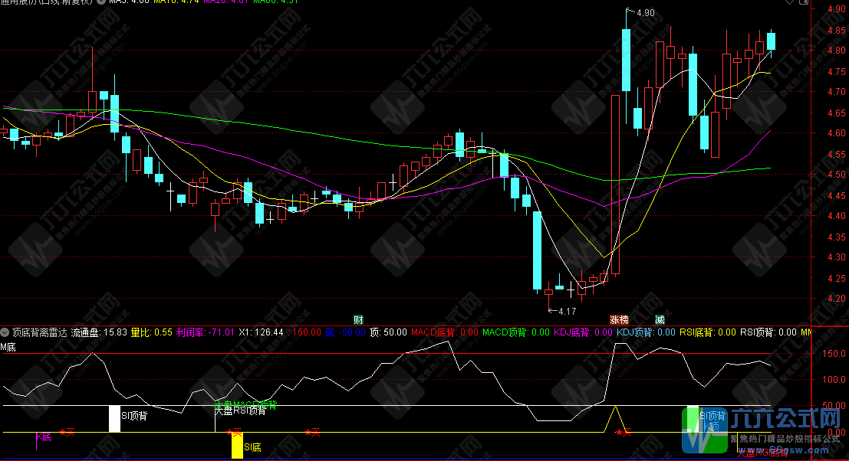The image size is (849, 461).
Task: Click the red MACD底背 header label
Action: 433,333
